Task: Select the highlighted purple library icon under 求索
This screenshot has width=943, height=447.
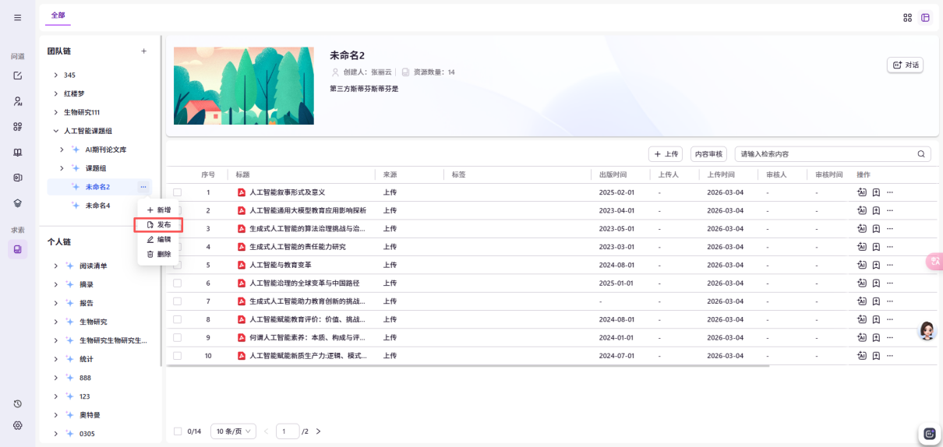Action: coord(17,249)
